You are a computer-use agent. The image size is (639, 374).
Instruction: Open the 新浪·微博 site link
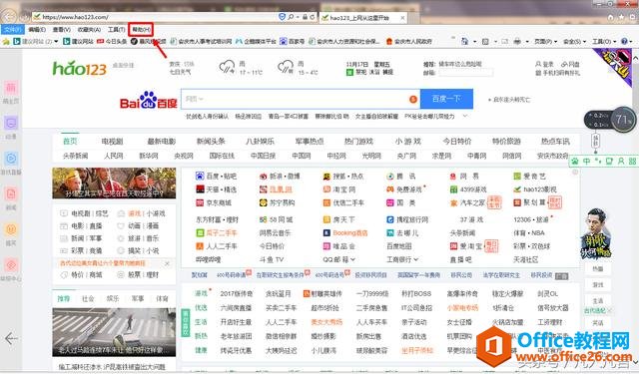(280, 177)
